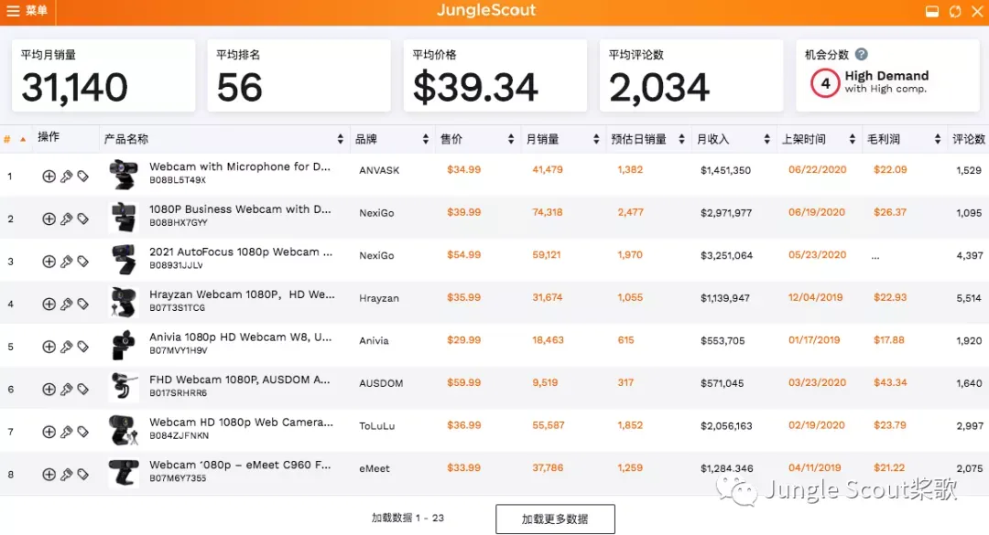Click the plus icon in the Anivia row
Viewport: 989px width, 535px height.
(49, 347)
